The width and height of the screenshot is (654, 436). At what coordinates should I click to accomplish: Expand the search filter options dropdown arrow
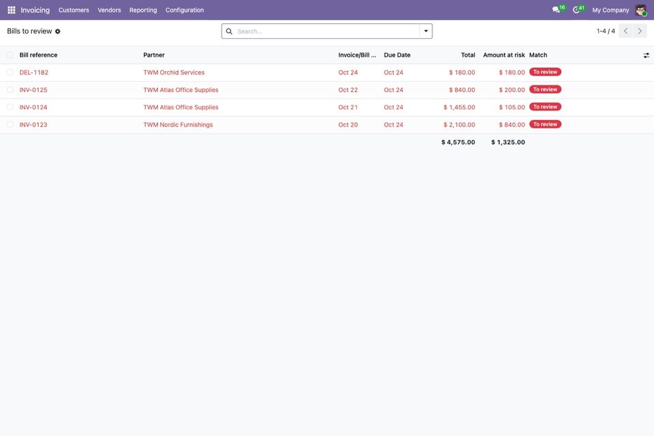pyautogui.click(x=426, y=31)
